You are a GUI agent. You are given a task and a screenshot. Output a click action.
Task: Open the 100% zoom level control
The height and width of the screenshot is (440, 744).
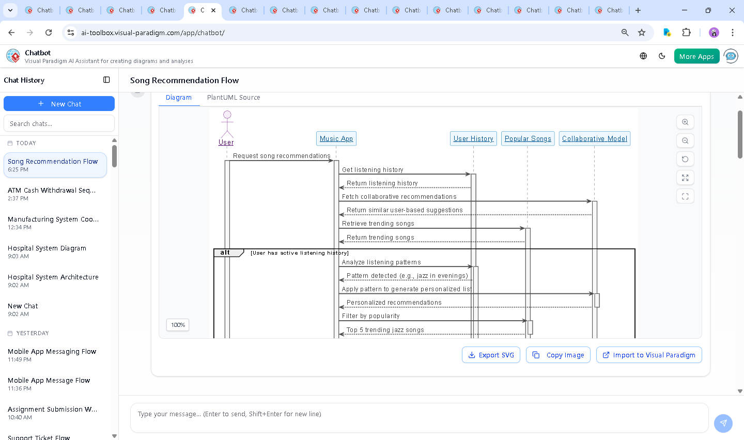(x=177, y=325)
